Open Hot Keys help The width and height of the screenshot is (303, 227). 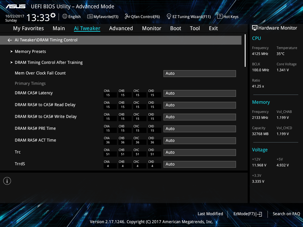(231, 17)
